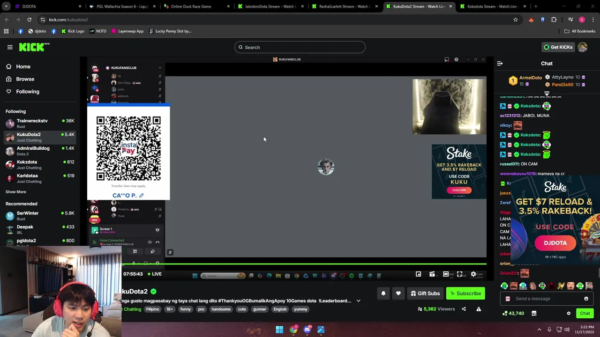
Task: Switch to RexhaScarlett Stream tab
Action: [x=345, y=7]
